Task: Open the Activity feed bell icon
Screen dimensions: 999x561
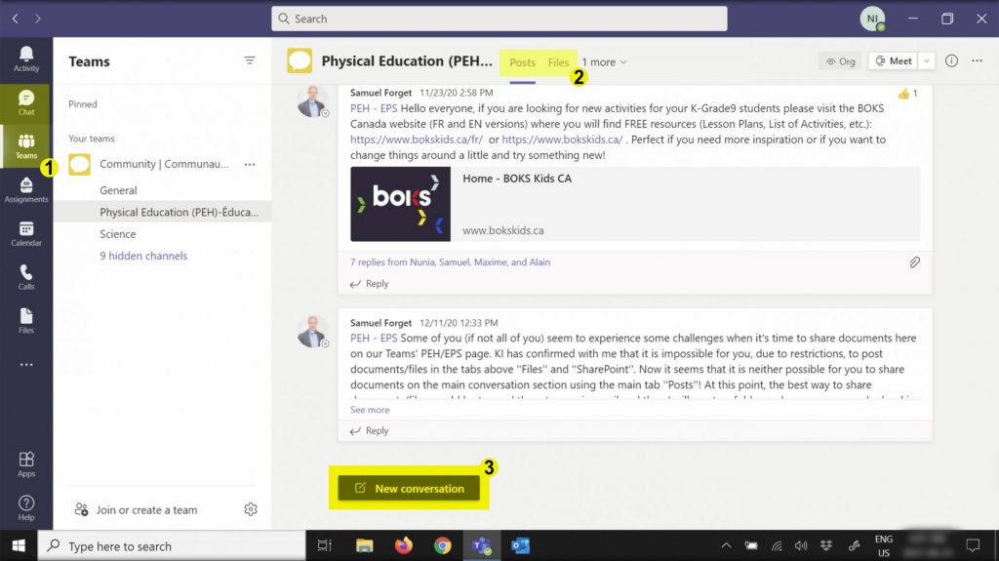Action: (x=26, y=59)
